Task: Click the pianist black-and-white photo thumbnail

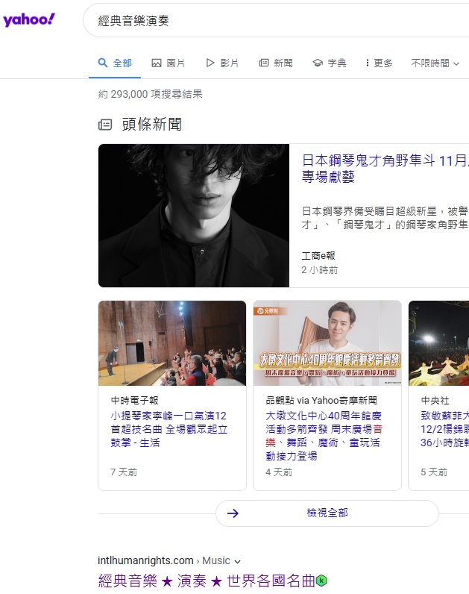Action: pyautogui.click(x=194, y=216)
